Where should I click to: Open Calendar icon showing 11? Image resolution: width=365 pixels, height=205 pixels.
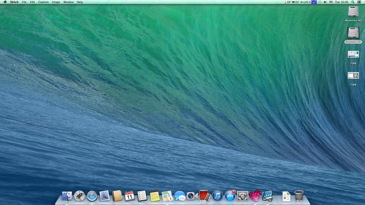tap(130, 196)
